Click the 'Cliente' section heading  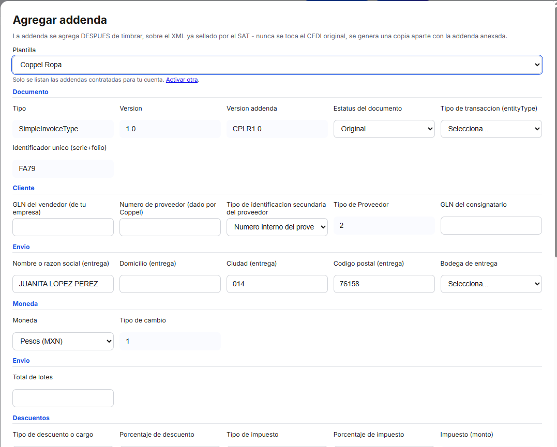click(x=23, y=188)
